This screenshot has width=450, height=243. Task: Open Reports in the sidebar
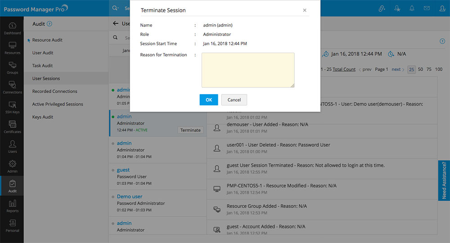click(12, 206)
